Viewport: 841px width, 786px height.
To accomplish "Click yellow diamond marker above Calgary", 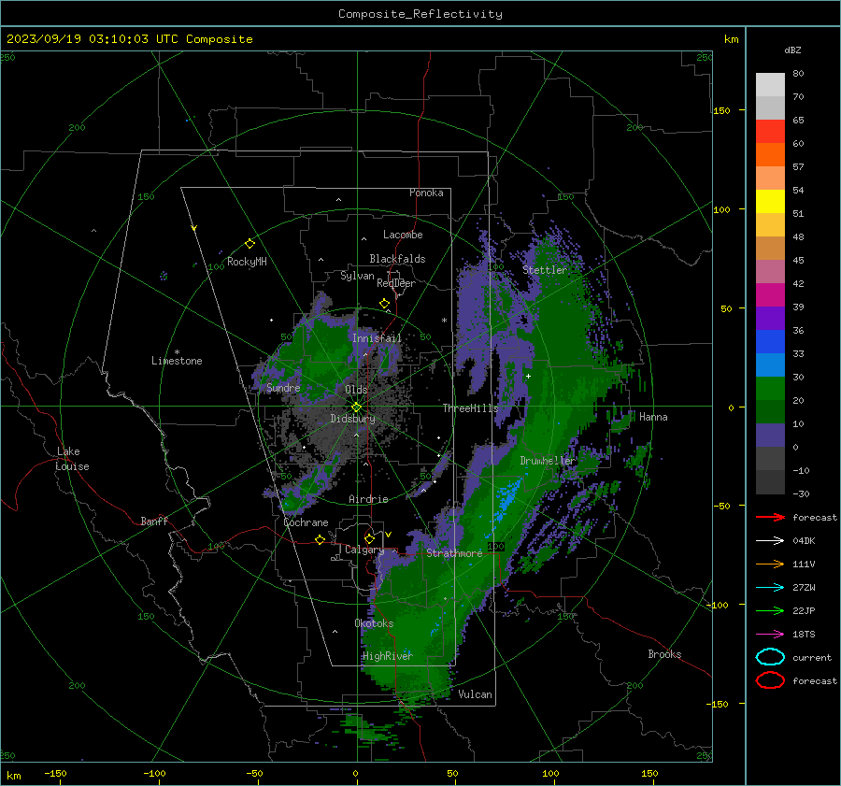I will 369,538.
